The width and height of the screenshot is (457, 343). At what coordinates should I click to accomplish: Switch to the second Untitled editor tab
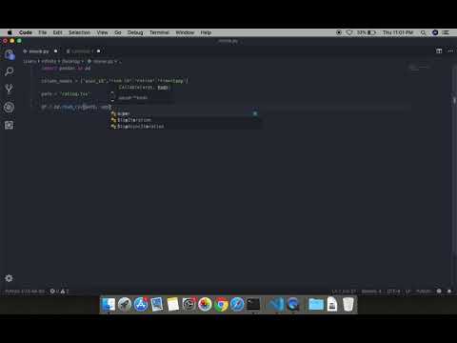pyautogui.click(x=83, y=51)
